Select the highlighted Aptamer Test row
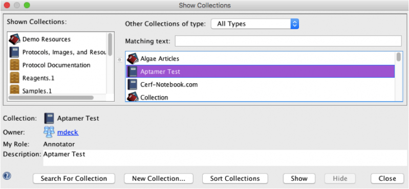Viewport: 409px width, 189px height. tap(261, 72)
